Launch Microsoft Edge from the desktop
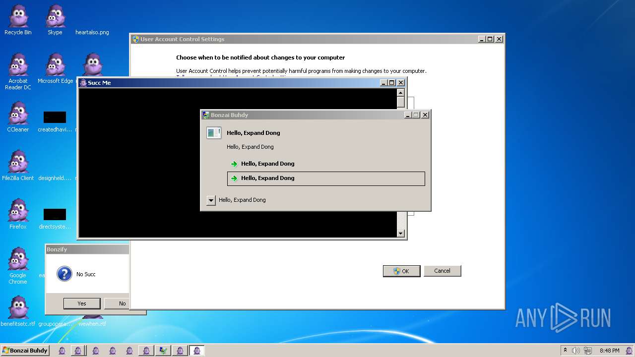635x357 pixels. pos(55,69)
